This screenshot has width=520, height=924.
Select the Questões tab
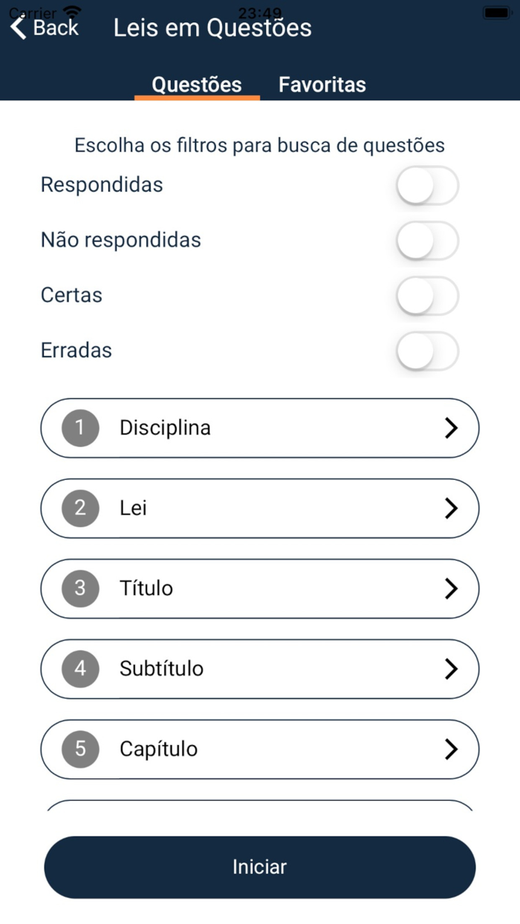coord(196,84)
